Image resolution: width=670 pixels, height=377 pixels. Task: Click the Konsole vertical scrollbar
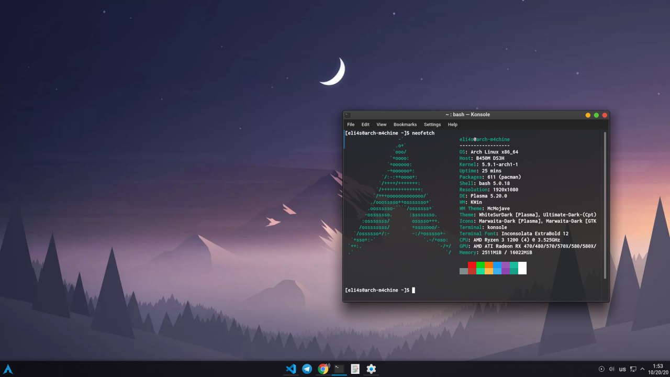point(606,205)
